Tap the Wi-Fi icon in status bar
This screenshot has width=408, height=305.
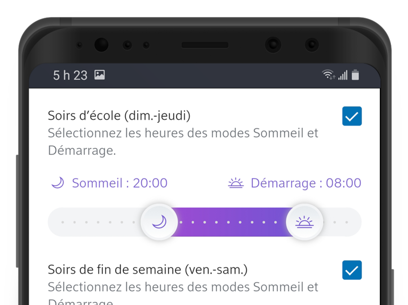(x=328, y=75)
